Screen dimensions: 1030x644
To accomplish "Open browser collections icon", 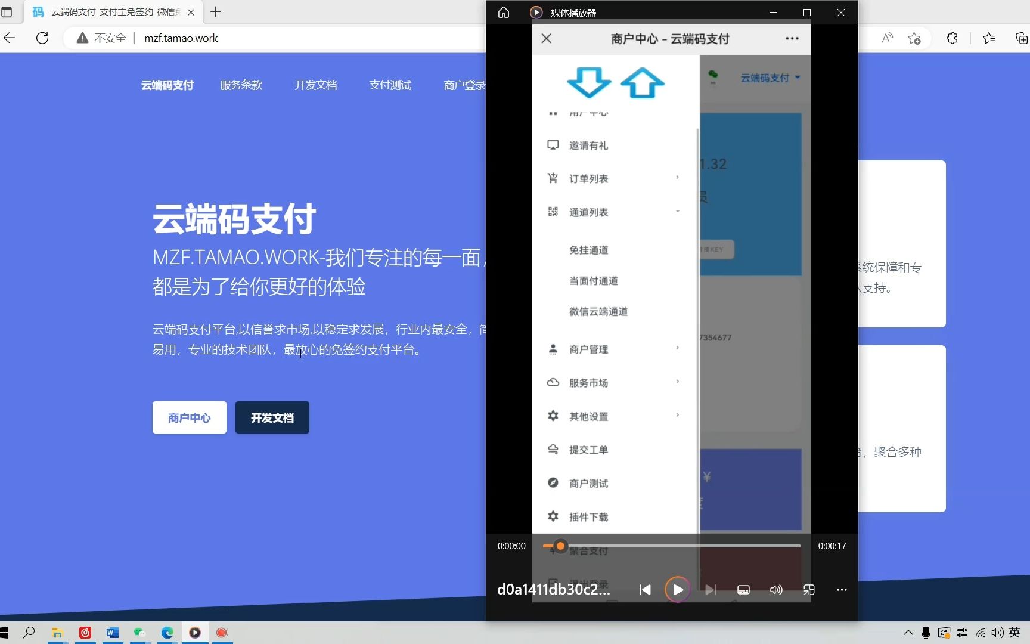I will click(1021, 38).
